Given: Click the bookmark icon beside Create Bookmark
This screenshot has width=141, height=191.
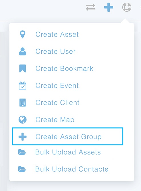Looking at the screenshot, I should click(x=23, y=69).
